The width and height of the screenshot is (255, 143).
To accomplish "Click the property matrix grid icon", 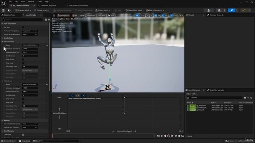I will tap(46, 19).
